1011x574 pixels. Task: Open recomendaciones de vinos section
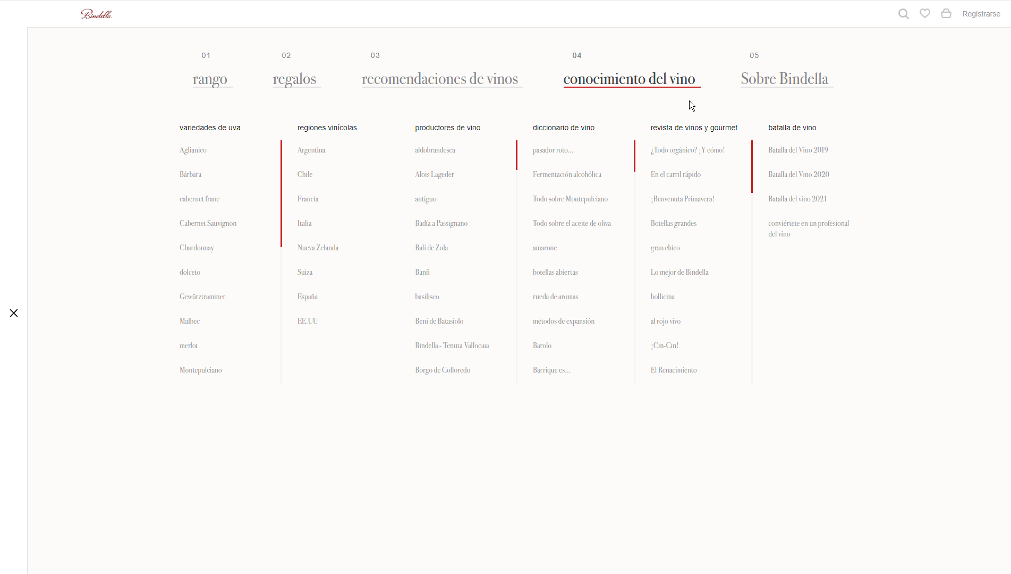[x=440, y=79]
